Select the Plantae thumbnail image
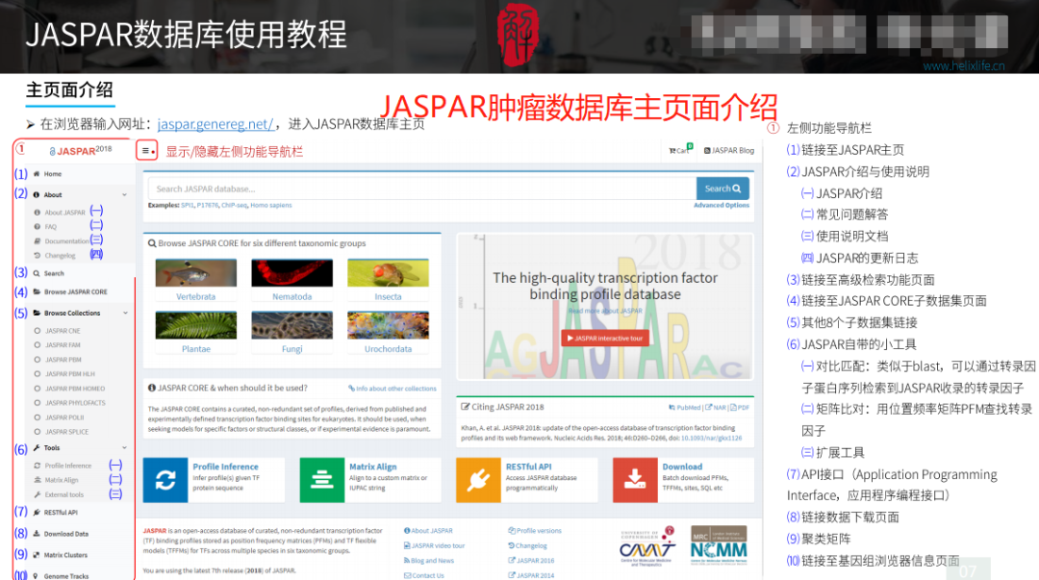The height and width of the screenshot is (580, 1039). point(196,325)
